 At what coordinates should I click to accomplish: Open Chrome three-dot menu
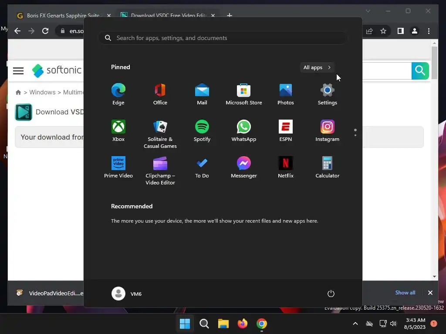[x=429, y=31]
